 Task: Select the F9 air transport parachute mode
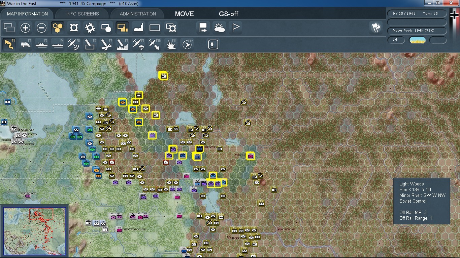(x=138, y=44)
